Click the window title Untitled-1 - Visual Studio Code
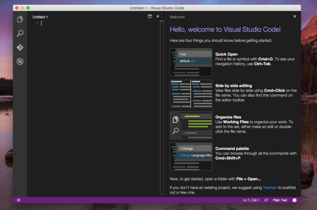Viewport: 317px width, 210px height. click(157, 8)
